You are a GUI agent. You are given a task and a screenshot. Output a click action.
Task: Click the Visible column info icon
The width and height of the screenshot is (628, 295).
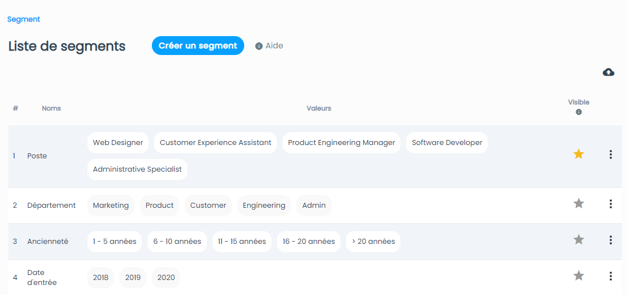[578, 112]
